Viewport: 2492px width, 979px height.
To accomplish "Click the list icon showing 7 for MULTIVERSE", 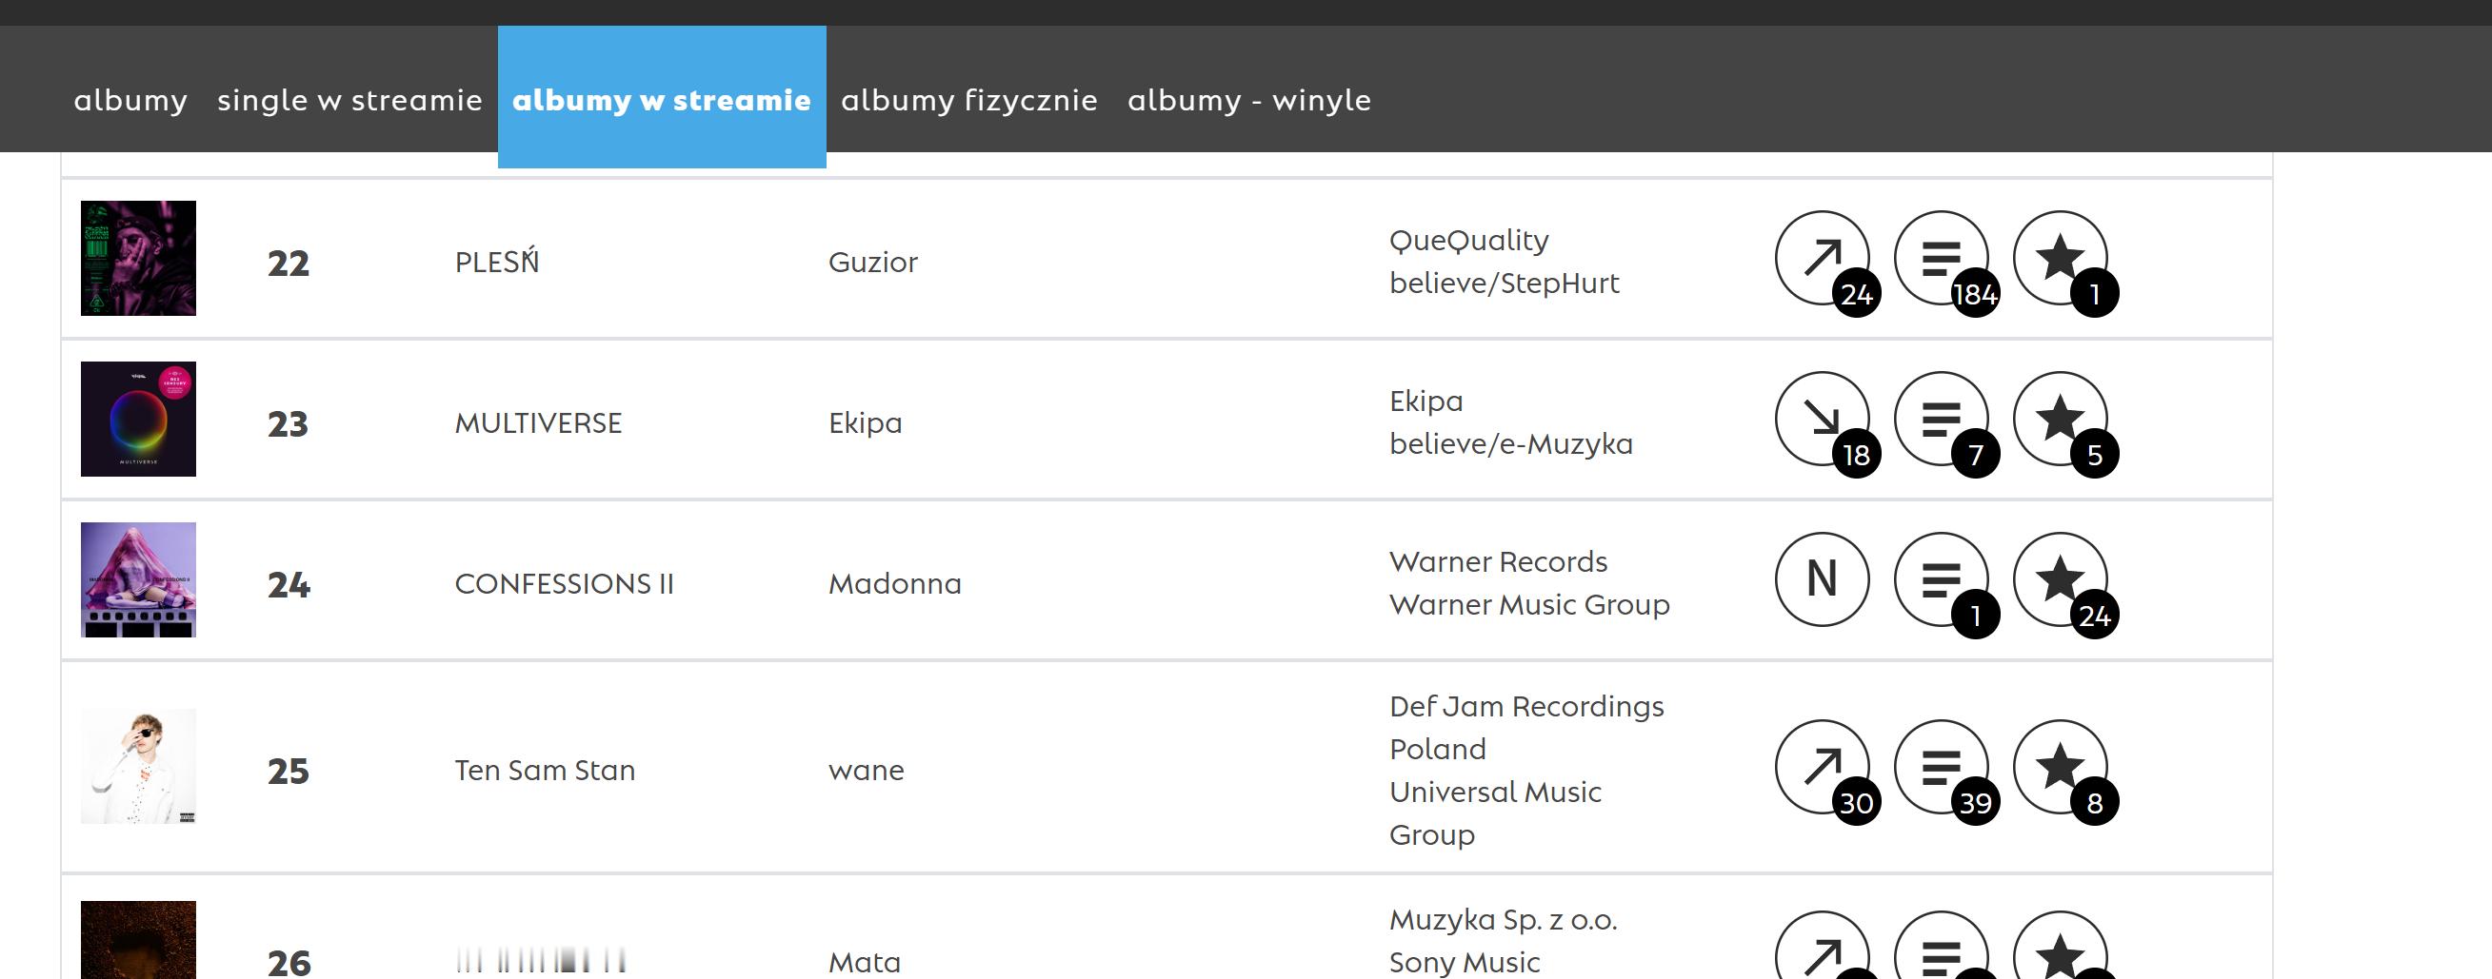I will tap(1942, 419).
